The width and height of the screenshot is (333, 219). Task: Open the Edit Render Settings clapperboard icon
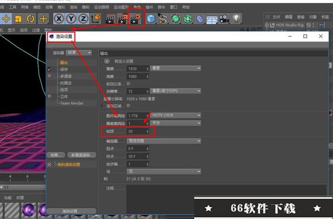pyautogui.click(x=136, y=19)
